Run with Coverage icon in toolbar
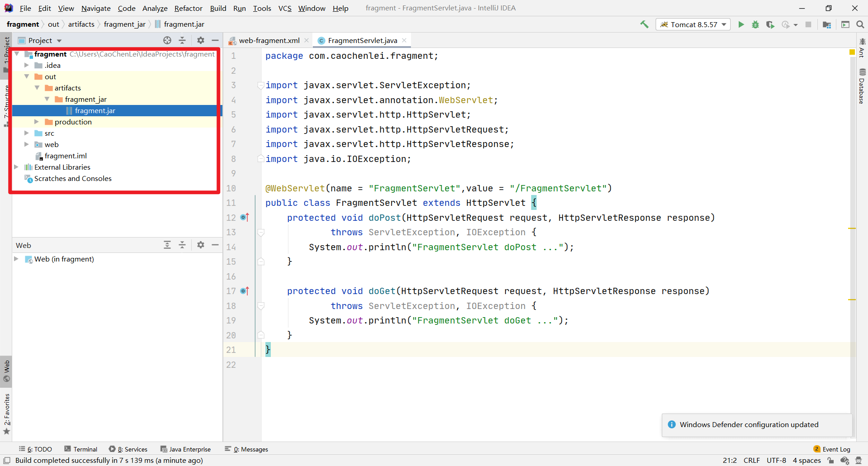 (770, 24)
